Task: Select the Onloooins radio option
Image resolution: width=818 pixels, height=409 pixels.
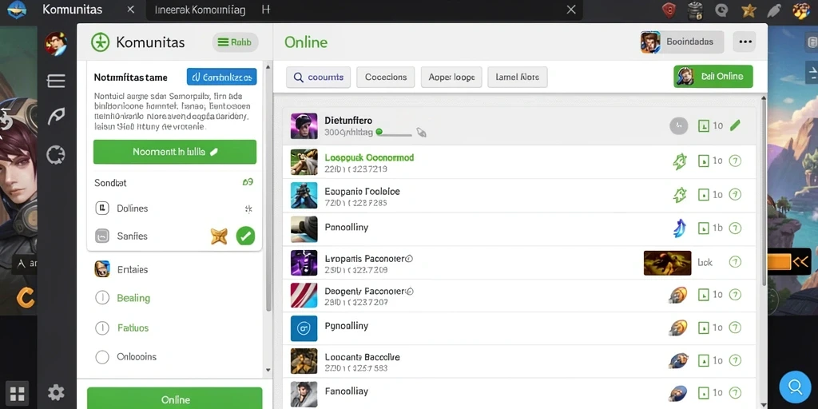Action: [x=102, y=357]
